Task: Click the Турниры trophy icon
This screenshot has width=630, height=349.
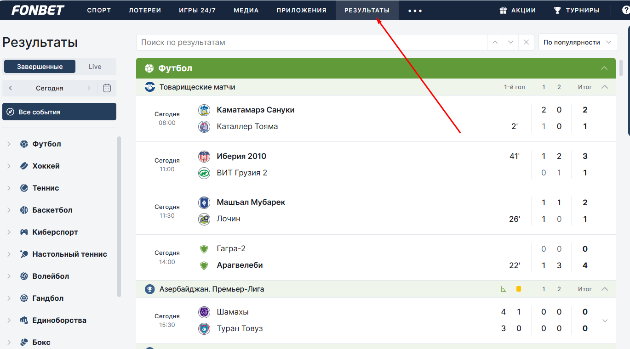Action: point(558,10)
